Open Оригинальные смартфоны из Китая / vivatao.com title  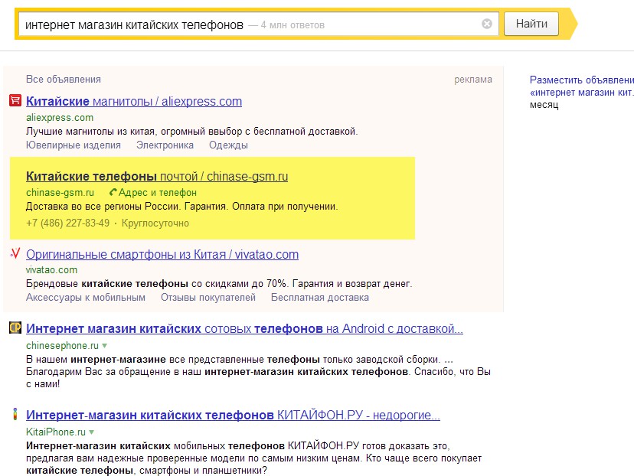(x=162, y=255)
